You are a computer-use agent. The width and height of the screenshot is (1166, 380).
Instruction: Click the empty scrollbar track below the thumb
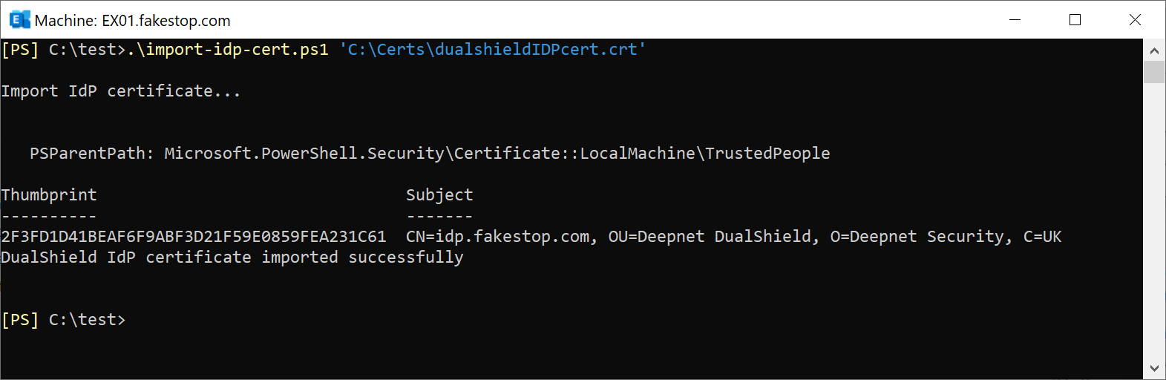coord(1154,223)
